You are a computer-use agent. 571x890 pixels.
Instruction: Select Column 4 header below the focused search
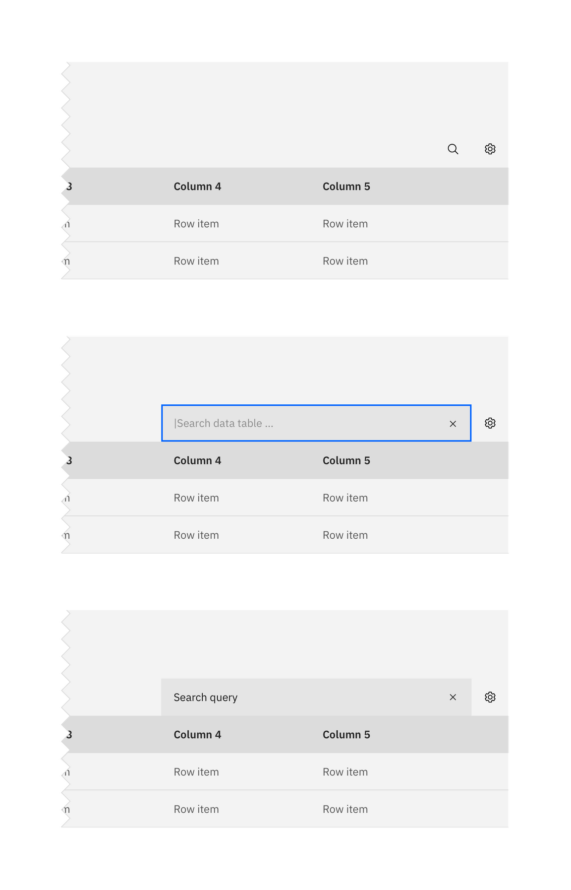tap(197, 460)
